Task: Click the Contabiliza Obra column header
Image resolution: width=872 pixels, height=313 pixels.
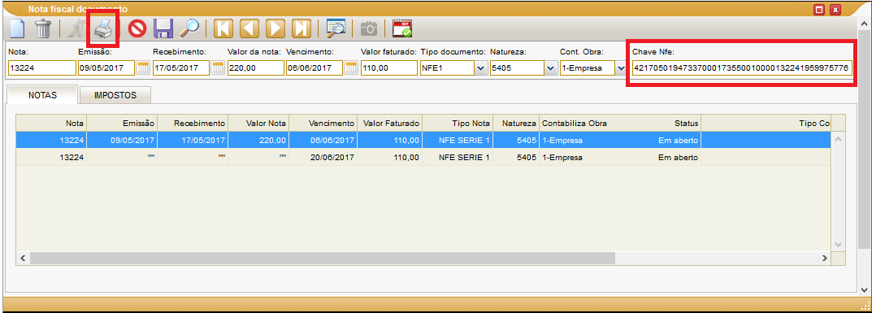Action: (x=575, y=123)
